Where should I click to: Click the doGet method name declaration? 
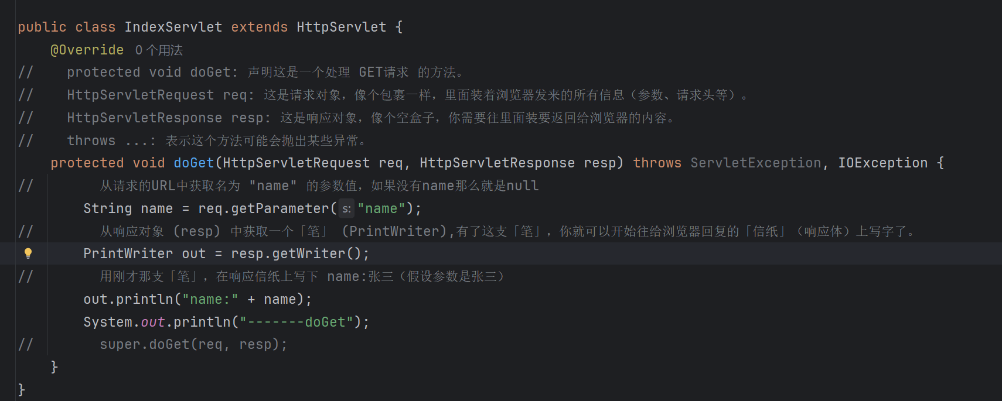click(x=193, y=163)
